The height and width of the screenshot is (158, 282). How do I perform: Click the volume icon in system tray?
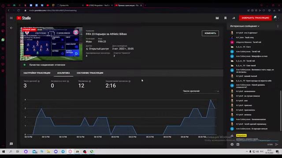pyautogui.click(x=257, y=151)
